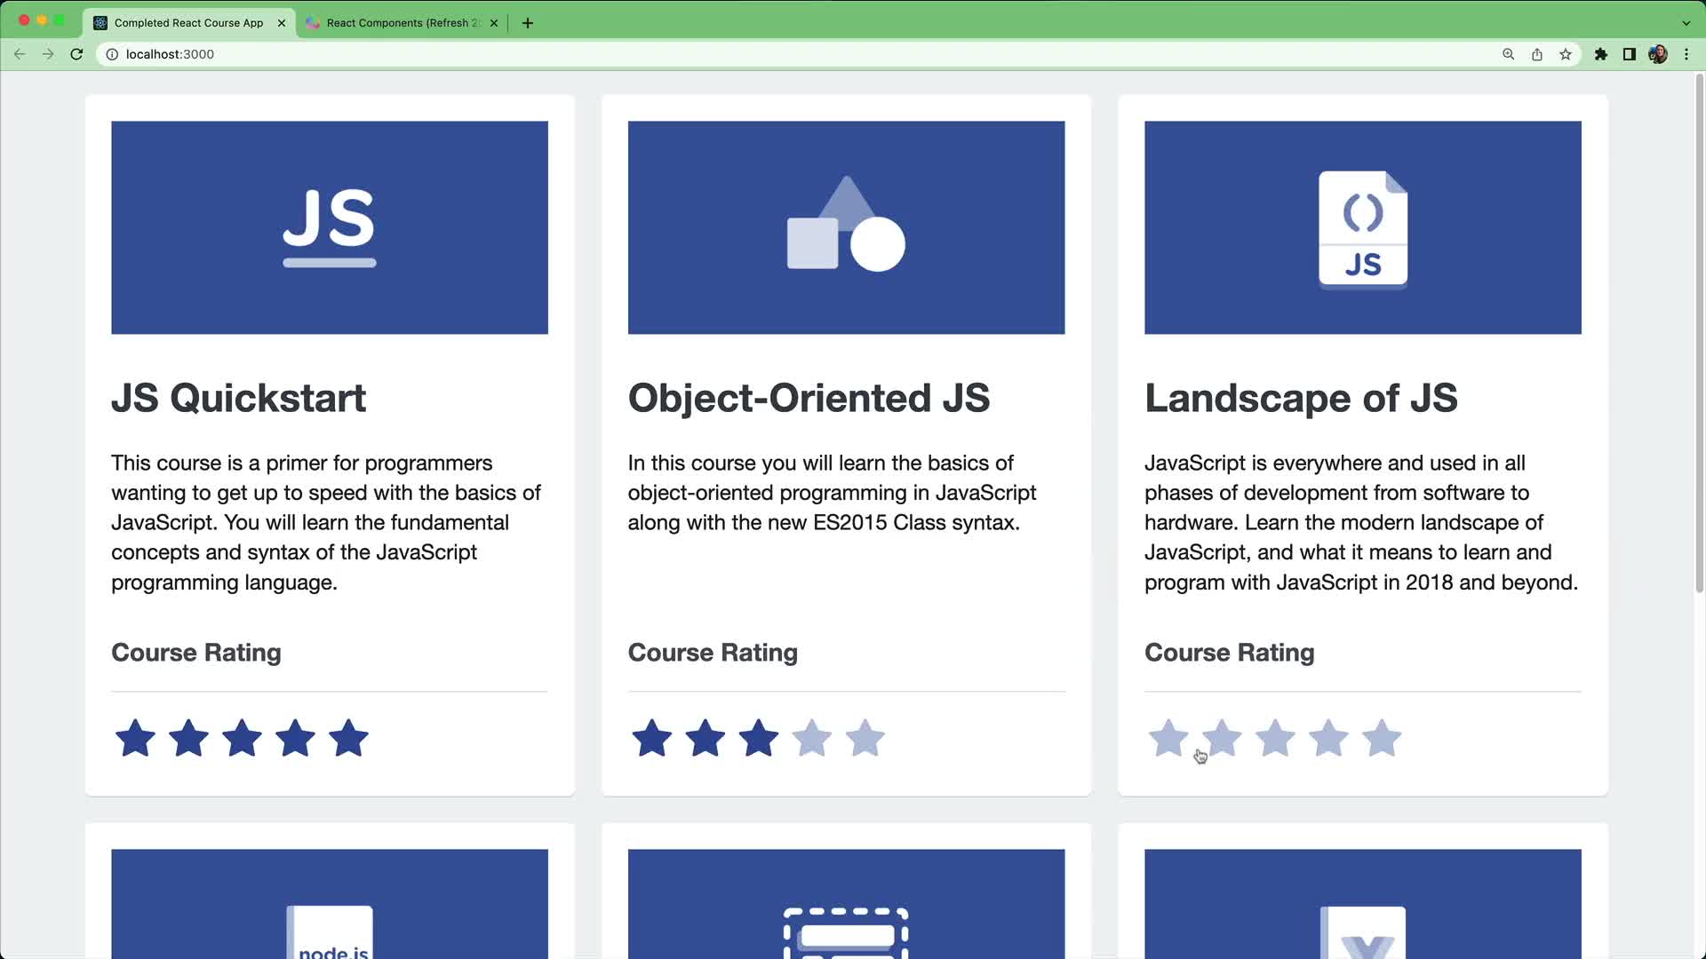Open the extensions puzzle-piece menu
Viewport: 1706px width, 959px height.
[x=1601, y=54]
